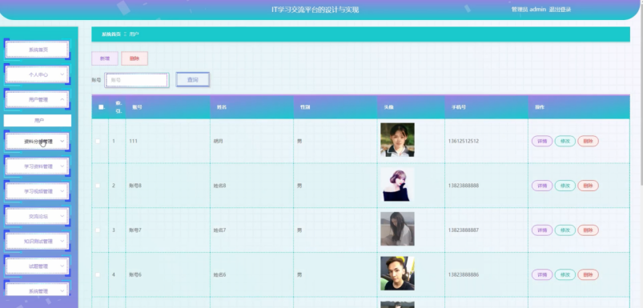
Task: Click the name cell 姓名7
Action: (219, 230)
